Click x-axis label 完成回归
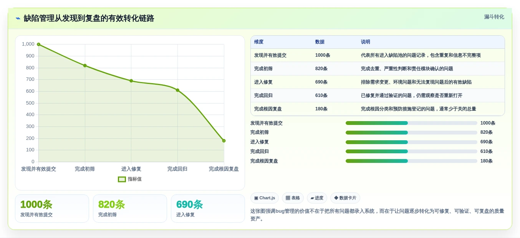Viewport: 520px width, 238px height. point(177,169)
